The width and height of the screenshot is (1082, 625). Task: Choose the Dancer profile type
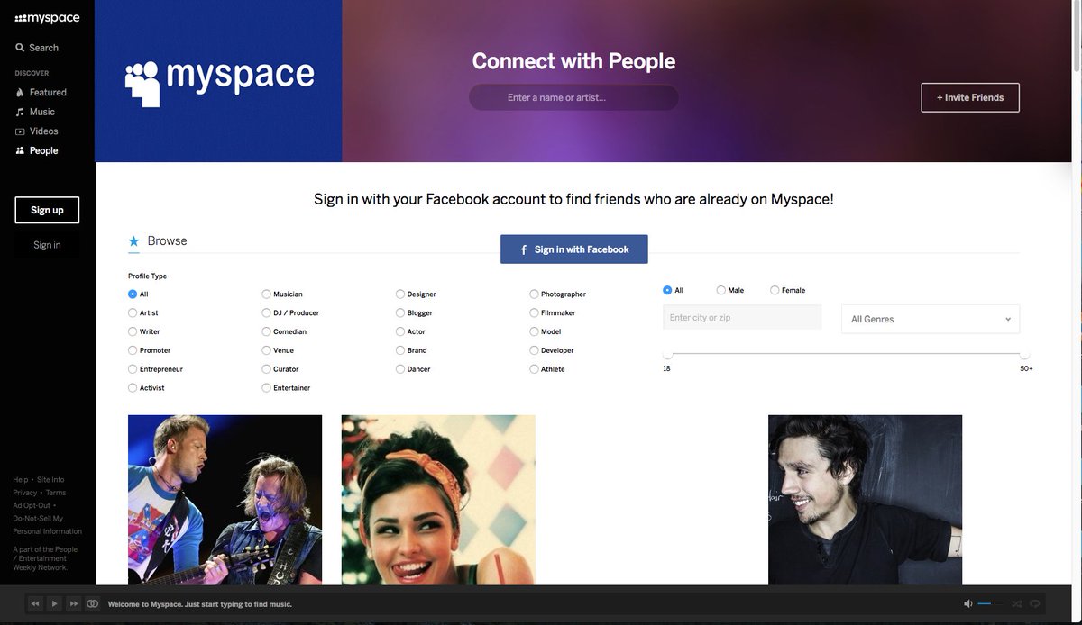point(399,369)
